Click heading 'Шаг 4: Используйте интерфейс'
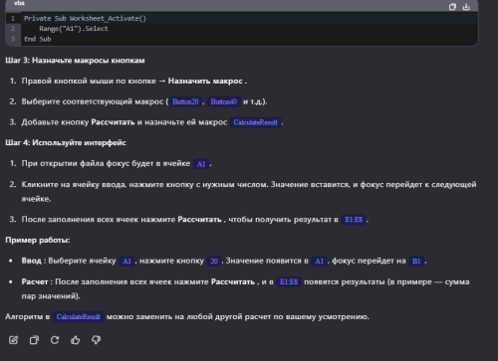 (66, 142)
